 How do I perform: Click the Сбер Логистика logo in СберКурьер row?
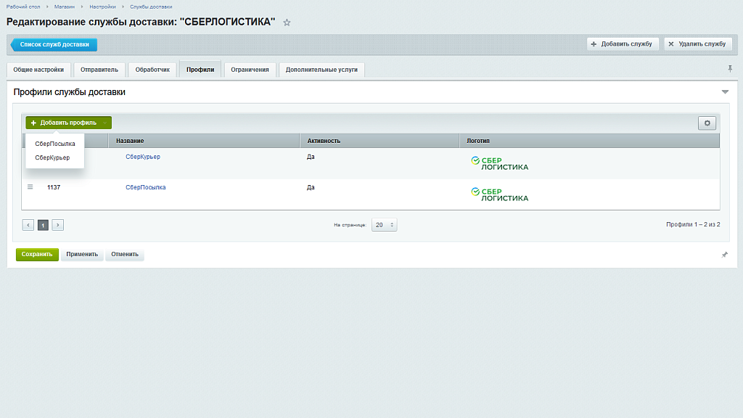coord(499,163)
